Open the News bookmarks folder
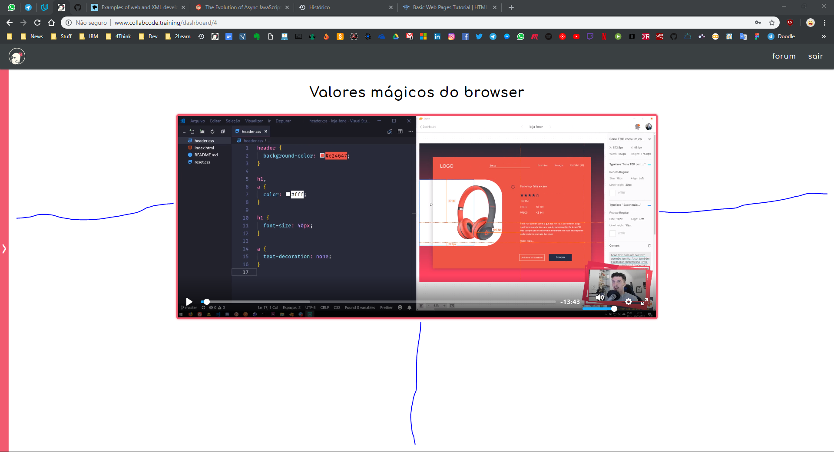 tap(32, 36)
